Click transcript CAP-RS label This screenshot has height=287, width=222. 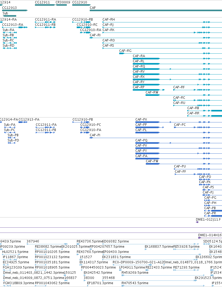tap(108, 45)
